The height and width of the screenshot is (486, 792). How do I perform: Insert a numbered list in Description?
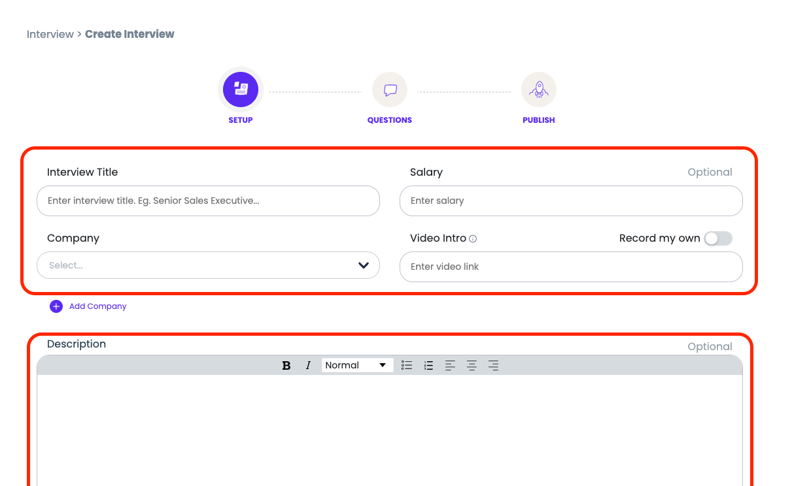coord(428,366)
